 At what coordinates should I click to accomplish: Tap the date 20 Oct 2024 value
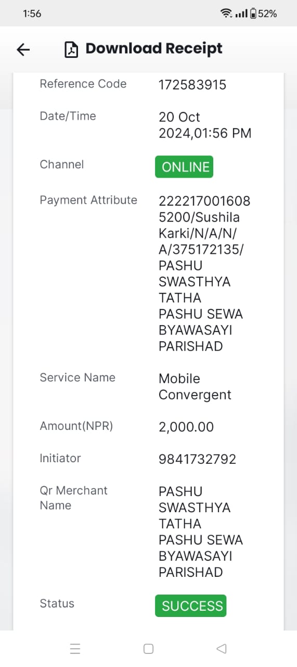[x=205, y=125]
